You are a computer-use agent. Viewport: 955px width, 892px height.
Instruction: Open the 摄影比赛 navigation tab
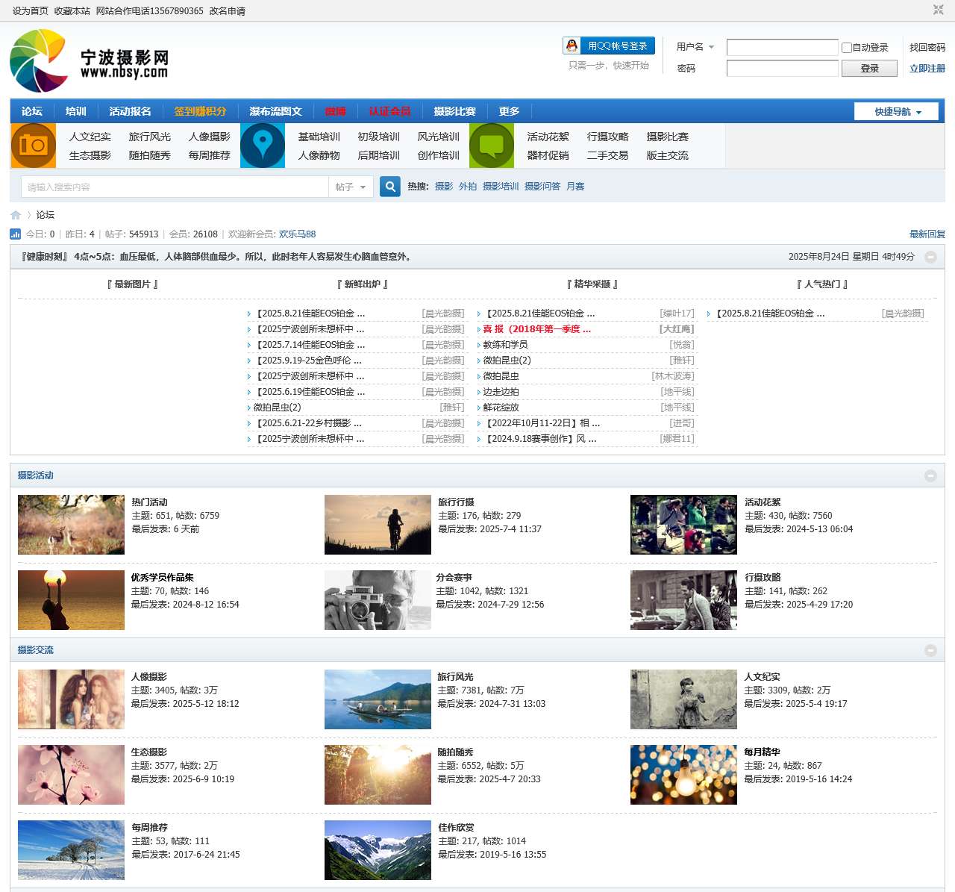pos(454,111)
